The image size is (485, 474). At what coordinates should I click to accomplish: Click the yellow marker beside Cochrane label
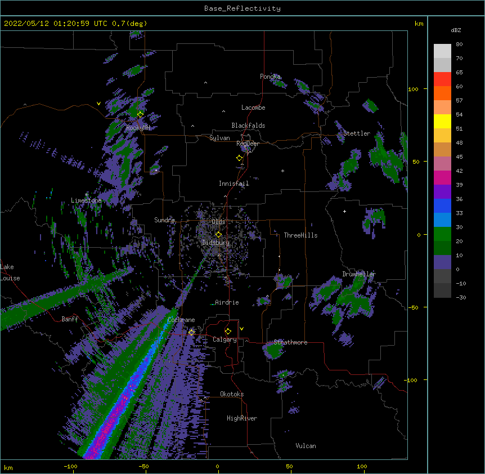pos(191,332)
